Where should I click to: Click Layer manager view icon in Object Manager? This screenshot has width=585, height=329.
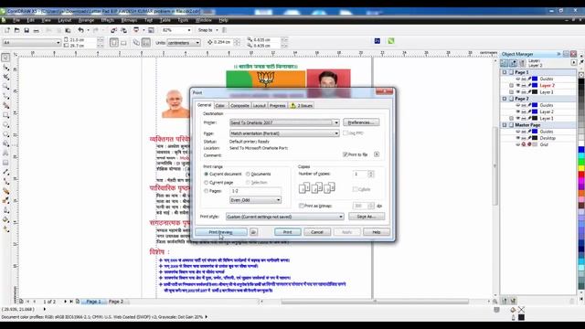tap(522, 63)
